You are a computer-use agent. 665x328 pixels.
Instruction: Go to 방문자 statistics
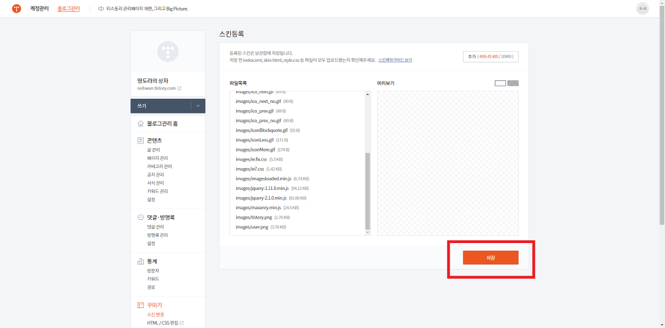[153, 270]
